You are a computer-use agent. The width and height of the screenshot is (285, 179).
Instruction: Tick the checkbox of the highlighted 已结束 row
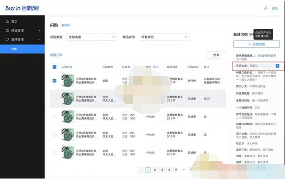54,98
